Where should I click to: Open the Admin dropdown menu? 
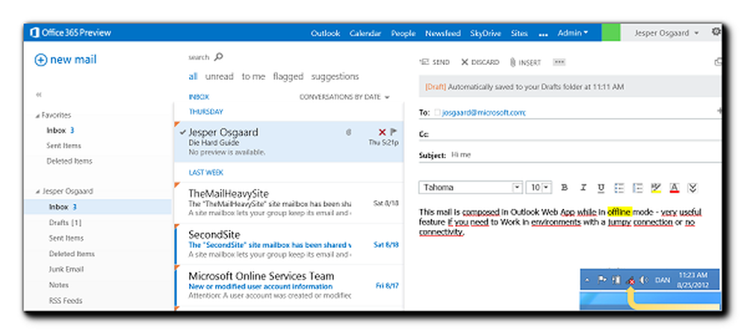coord(573,33)
